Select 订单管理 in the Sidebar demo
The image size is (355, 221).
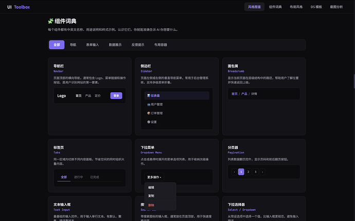tap(177, 113)
